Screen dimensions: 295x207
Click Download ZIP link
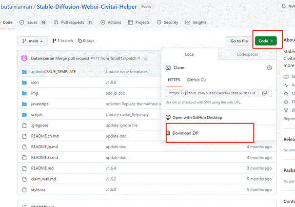pyautogui.click(x=185, y=133)
